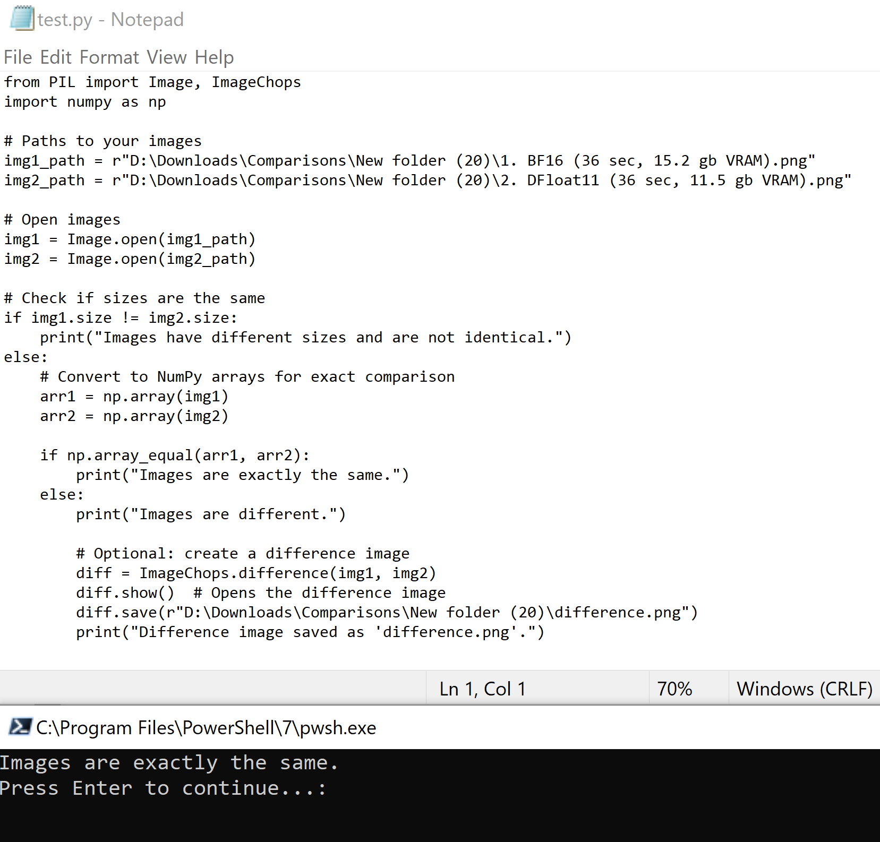Click the '# Open images' comment
This screenshot has height=842, width=880.
point(63,220)
